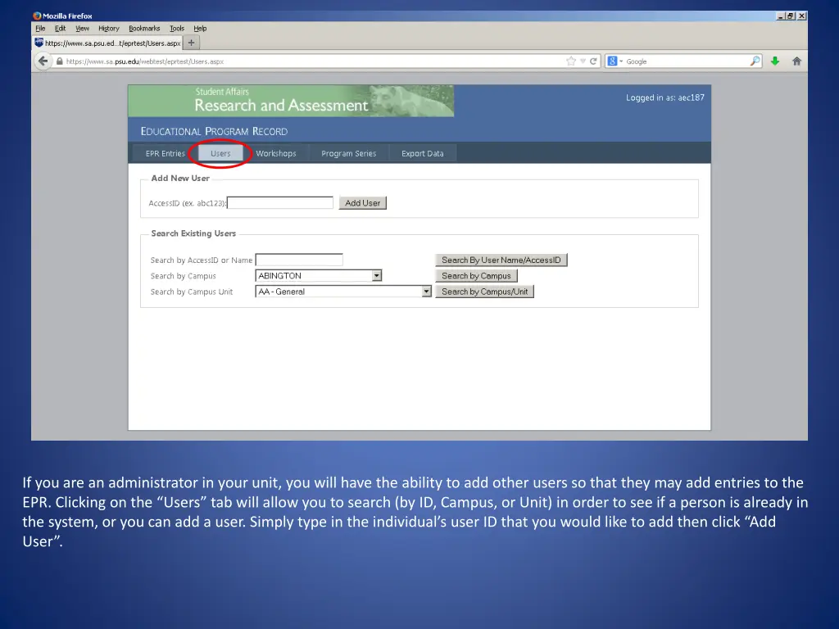Click the Google search engine icon
This screenshot has width=839, height=629.
pos(613,61)
